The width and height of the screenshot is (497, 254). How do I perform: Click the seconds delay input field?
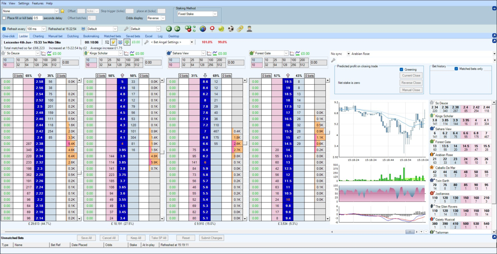[38, 18]
